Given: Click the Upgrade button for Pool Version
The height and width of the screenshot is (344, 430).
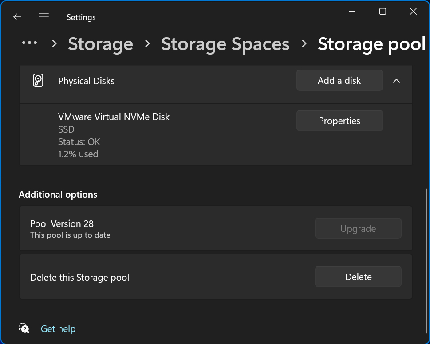Looking at the screenshot, I should coord(358,228).
